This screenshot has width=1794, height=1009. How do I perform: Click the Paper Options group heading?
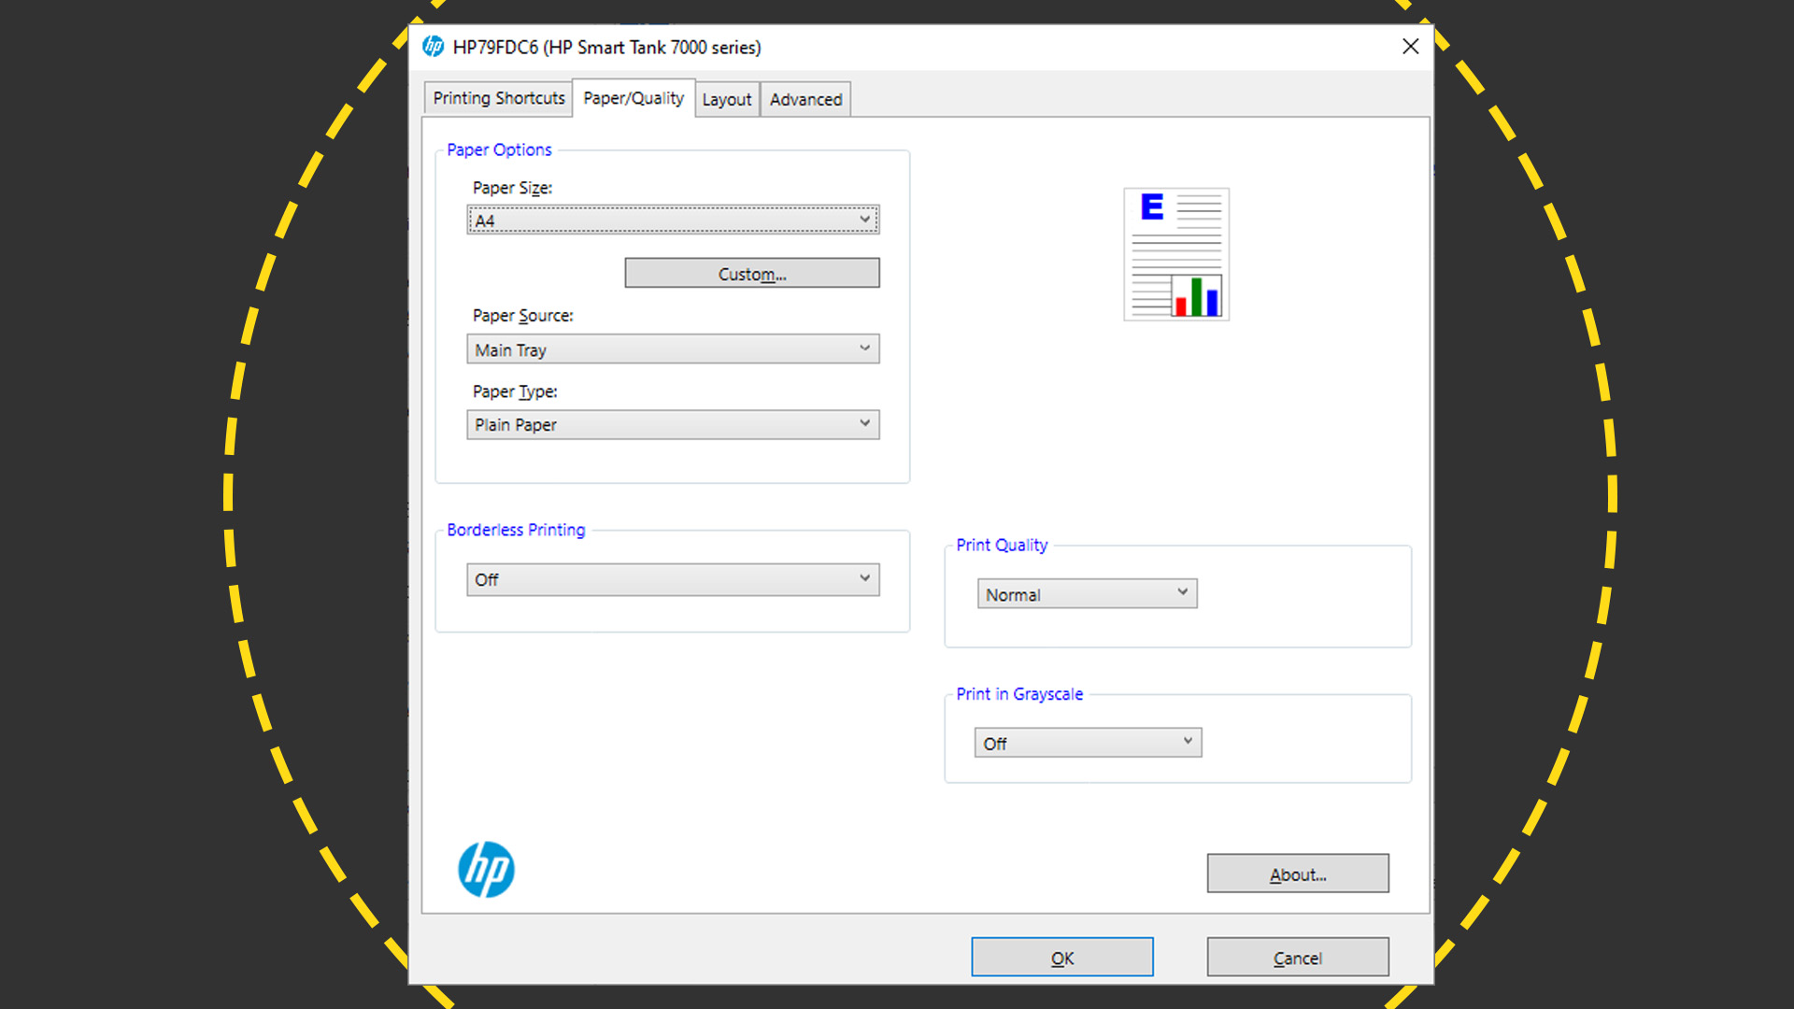[499, 149]
